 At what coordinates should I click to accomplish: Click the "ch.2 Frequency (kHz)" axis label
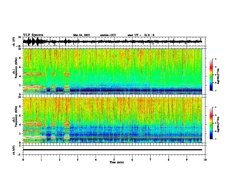point(15,116)
